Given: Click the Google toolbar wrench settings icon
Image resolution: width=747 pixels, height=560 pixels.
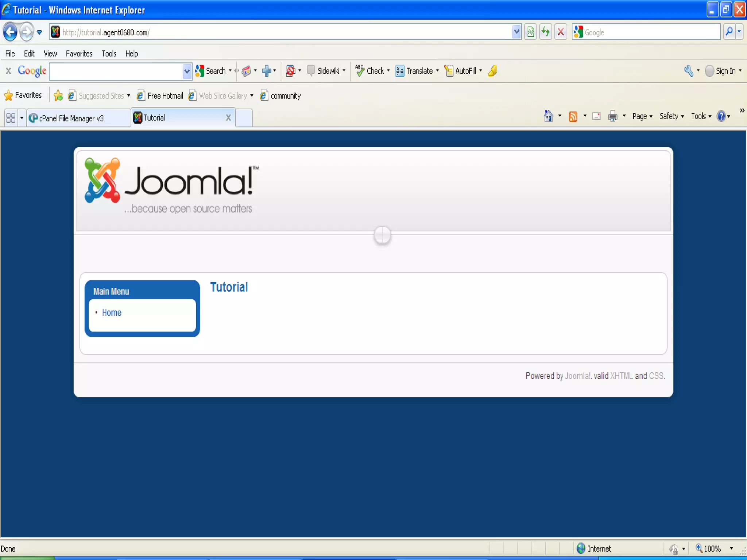Looking at the screenshot, I should tap(688, 71).
